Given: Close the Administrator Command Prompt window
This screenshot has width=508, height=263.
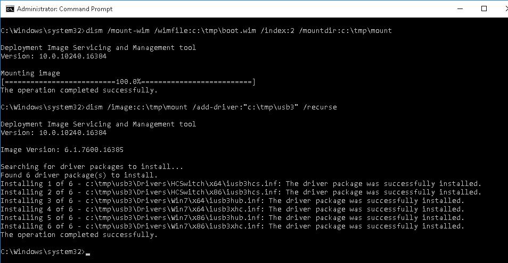Looking at the screenshot, I should click(501, 9).
